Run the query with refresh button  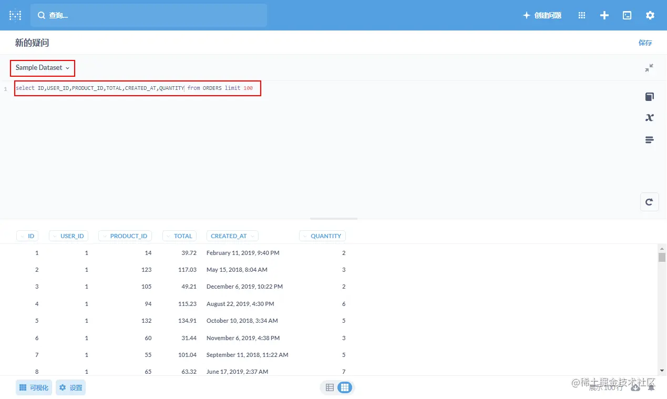point(649,202)
